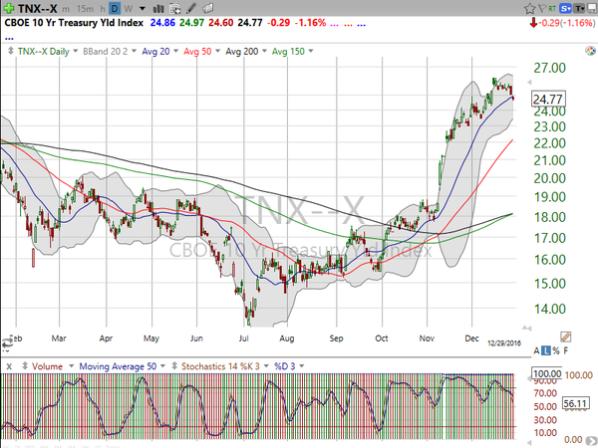Viewport: 598px width, 448px height.
Task: Click the blue ellipsis below the company name
Action: pyautogui.click(x=9, y=38)
